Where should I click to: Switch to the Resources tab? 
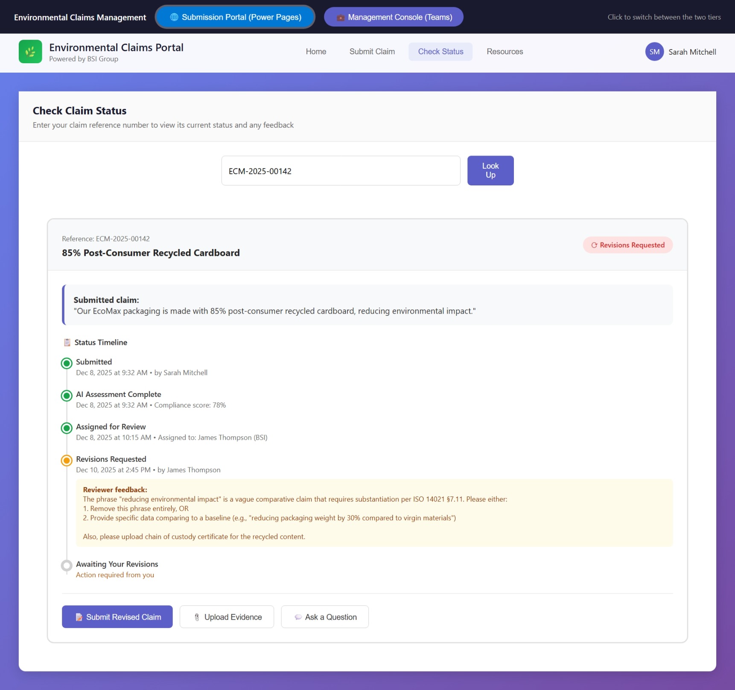[x=505, y=51]
